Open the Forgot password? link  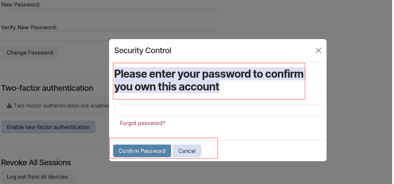(142, 123)
